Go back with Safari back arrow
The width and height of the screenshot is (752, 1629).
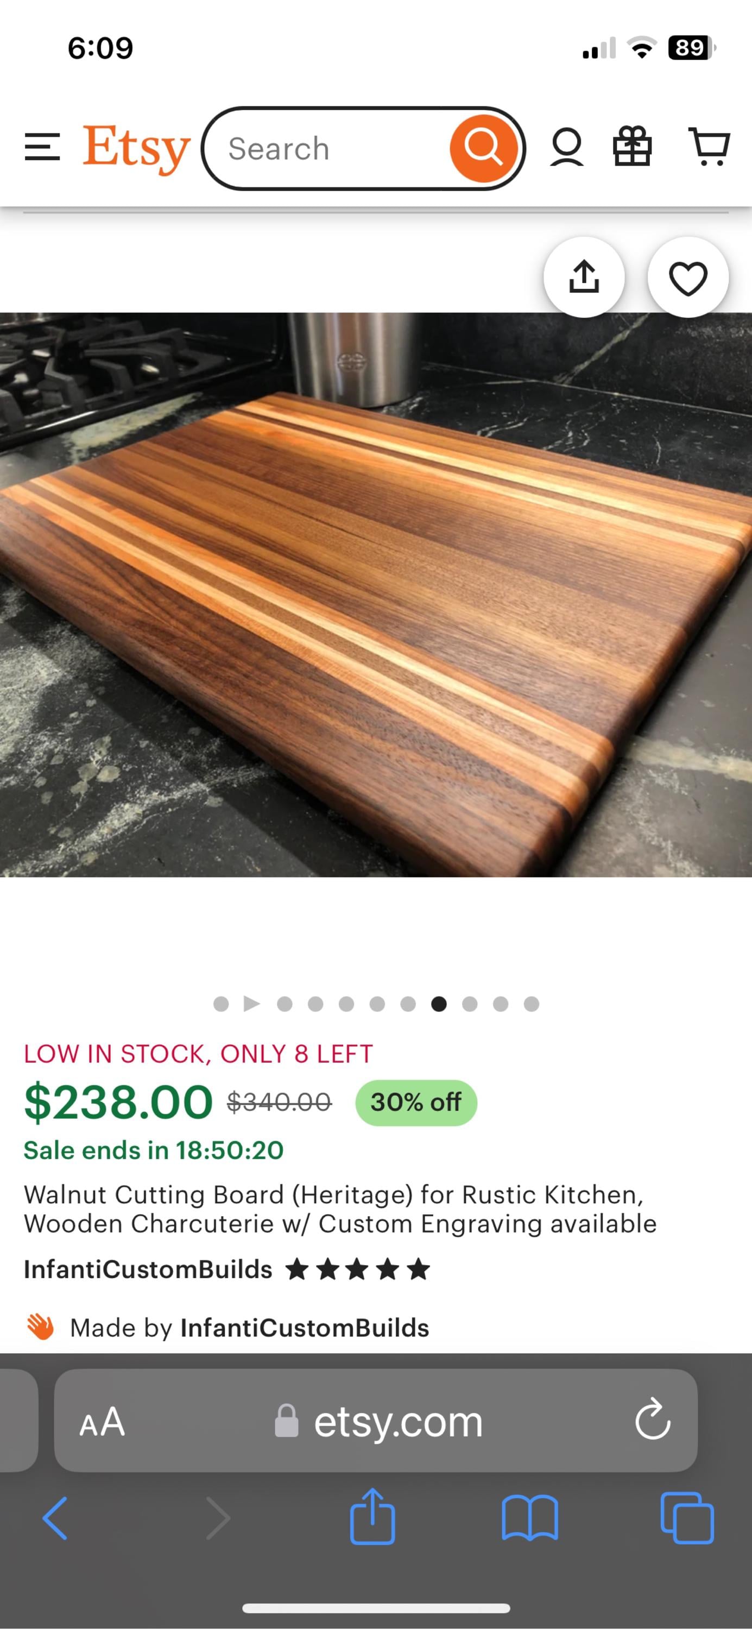(55, 1518)
